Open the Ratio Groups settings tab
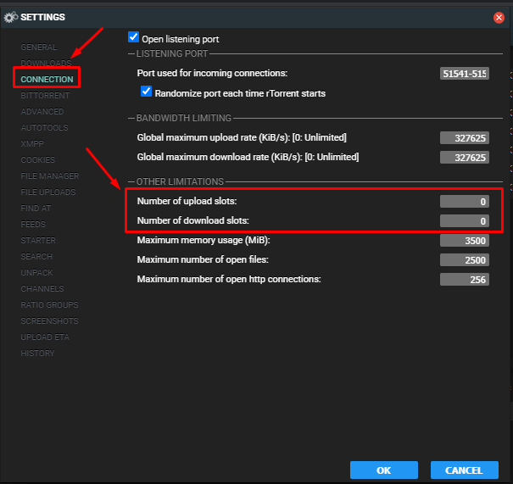Viewport: 513px width, 484px height. click(x=49, y=305)
